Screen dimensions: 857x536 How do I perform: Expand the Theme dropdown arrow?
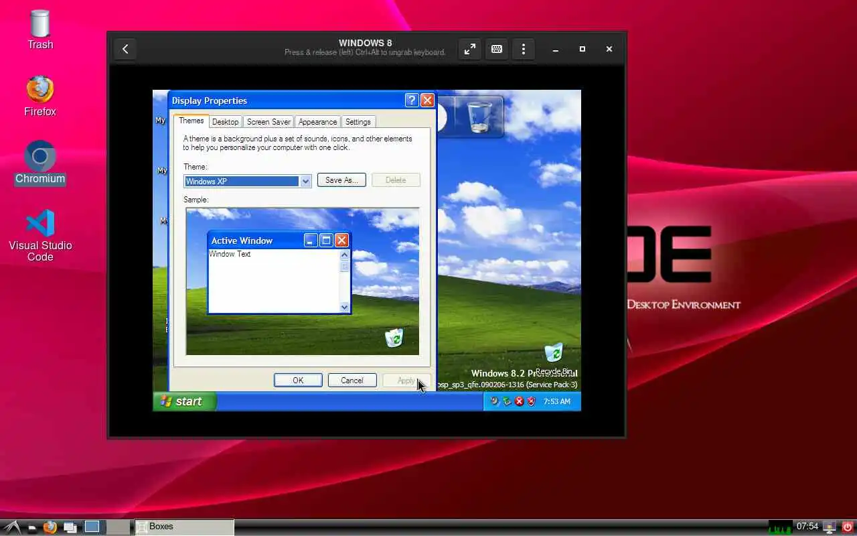[305, 182]
